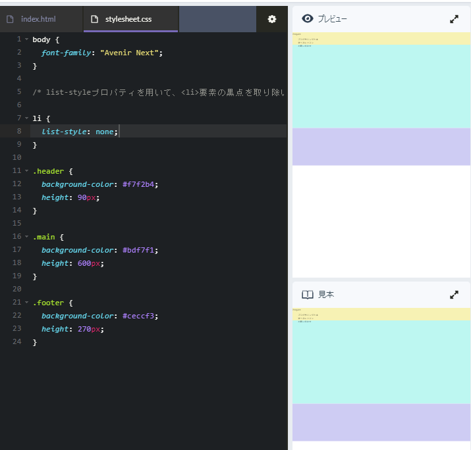Image resolution: width=471 pixels, height=450 pixels.
Task: Switch to the index.html tab
Action: click(x=42, y=19)
